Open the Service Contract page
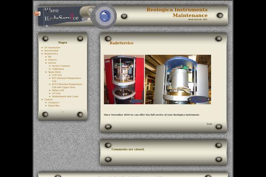This screenshot has height=177, width=266. pos(61,66)
